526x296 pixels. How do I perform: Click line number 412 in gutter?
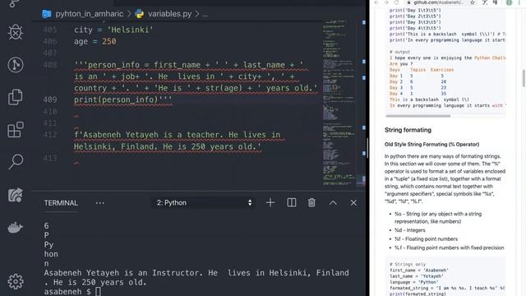point(49,135)
